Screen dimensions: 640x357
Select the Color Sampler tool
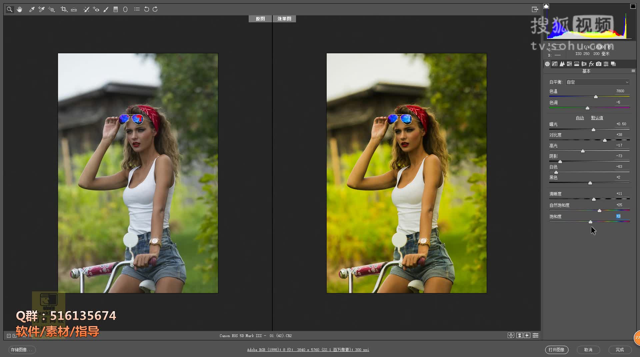pos(41,9)
